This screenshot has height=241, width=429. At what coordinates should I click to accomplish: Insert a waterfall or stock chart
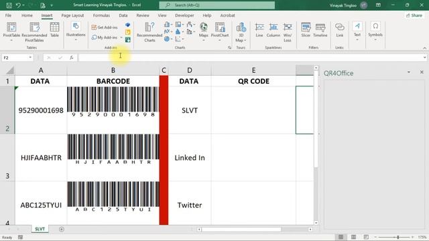point(190,25)
